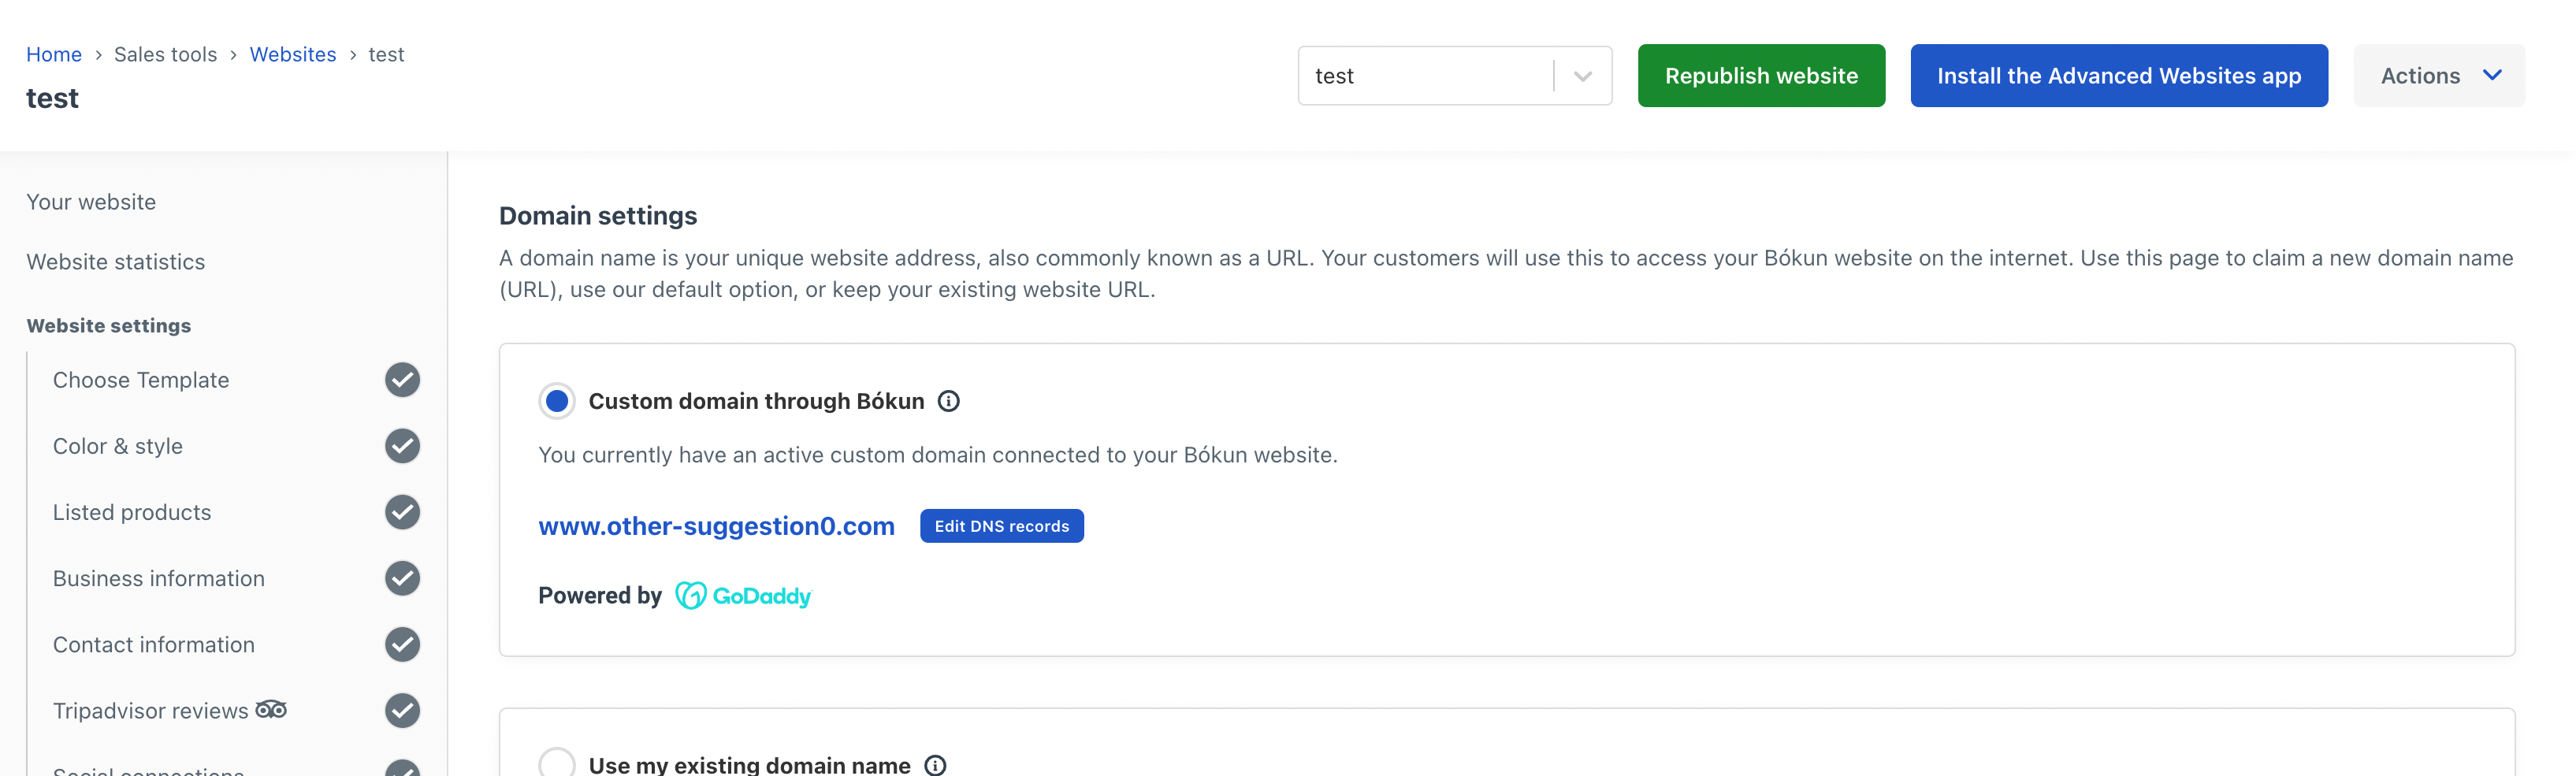Screen dimensions: 2576x776
Task: Open info tooltip for Use my existing domain name
Action: pos(935,765)
